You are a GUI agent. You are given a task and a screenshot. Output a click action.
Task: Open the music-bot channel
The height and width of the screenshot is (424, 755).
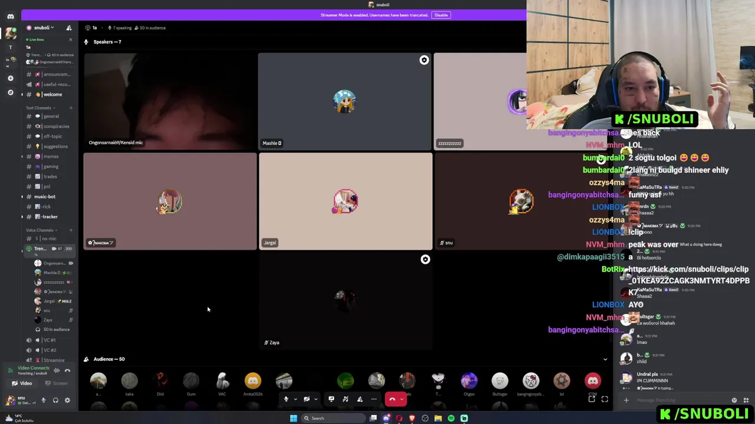pyautogui.click(x=50, y=196)
